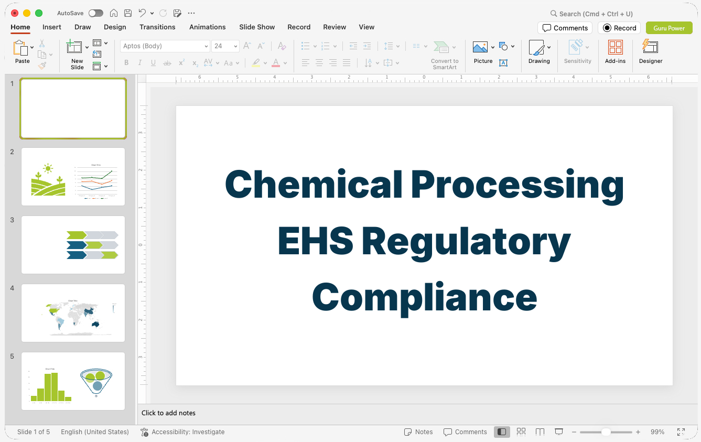Click Accessibility: Investigate in status bar

coord(182,432)
